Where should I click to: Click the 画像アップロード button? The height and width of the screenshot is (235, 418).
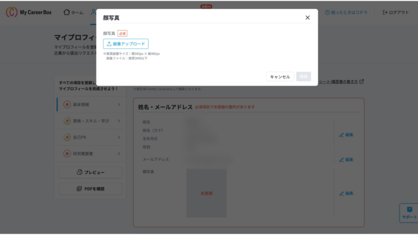click(x=126, y=43)
